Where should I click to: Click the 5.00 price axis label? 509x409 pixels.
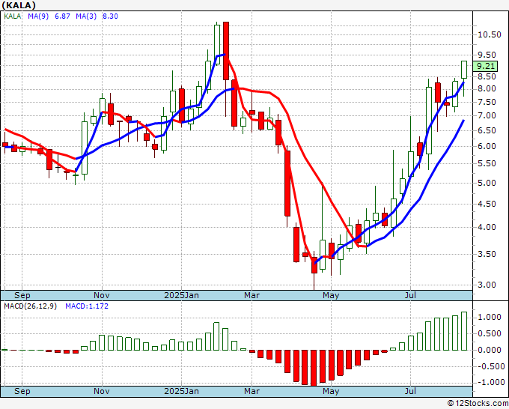coord(487,183)
